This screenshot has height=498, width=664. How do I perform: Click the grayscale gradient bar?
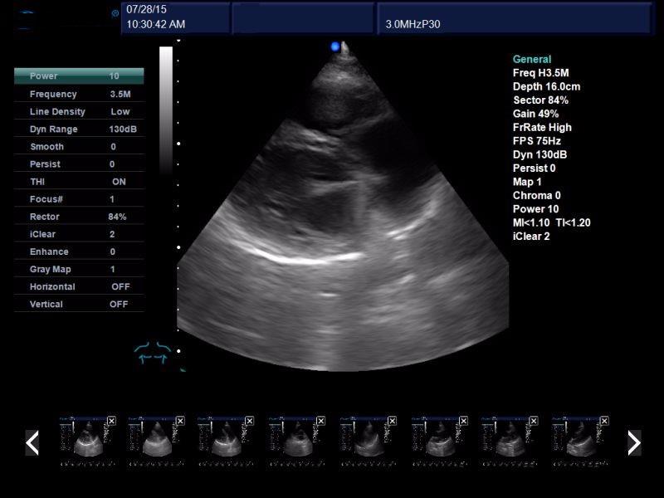(x=166, y=108)
